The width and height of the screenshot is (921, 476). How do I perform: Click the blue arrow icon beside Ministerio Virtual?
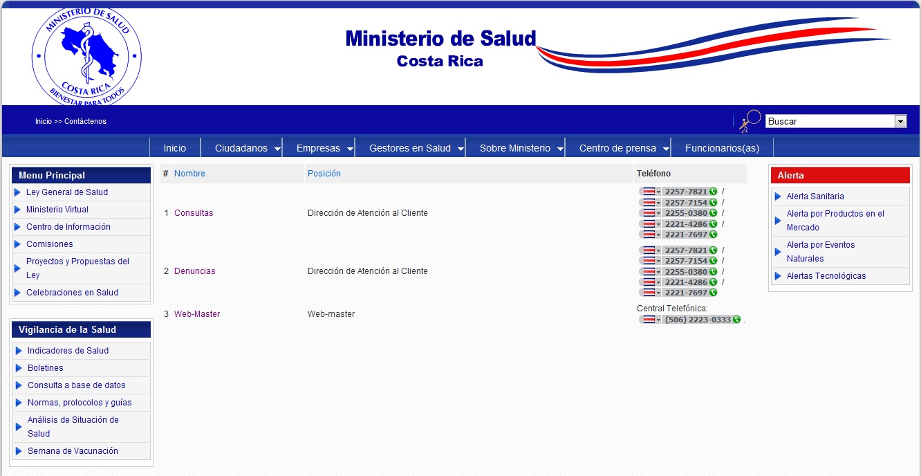pyautogui.click(x=17, y=210)
